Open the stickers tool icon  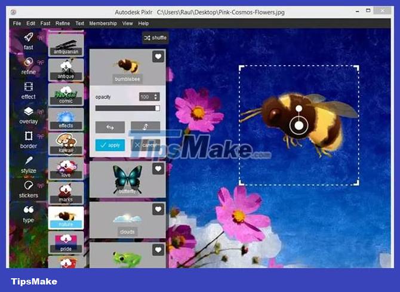28,186
